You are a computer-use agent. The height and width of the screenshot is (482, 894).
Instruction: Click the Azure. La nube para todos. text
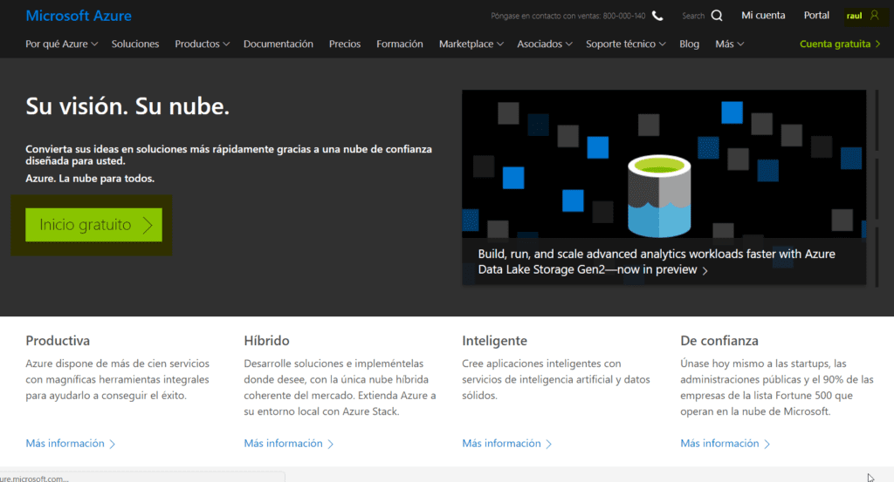pyautogui.click(x=90, y=178)
